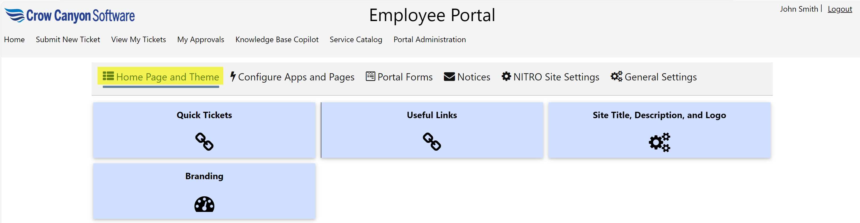Click the form icon beside Portal Forms
The width and height of the screenshot is (860, 223).
pyautogui.click(x=370, y=76)
